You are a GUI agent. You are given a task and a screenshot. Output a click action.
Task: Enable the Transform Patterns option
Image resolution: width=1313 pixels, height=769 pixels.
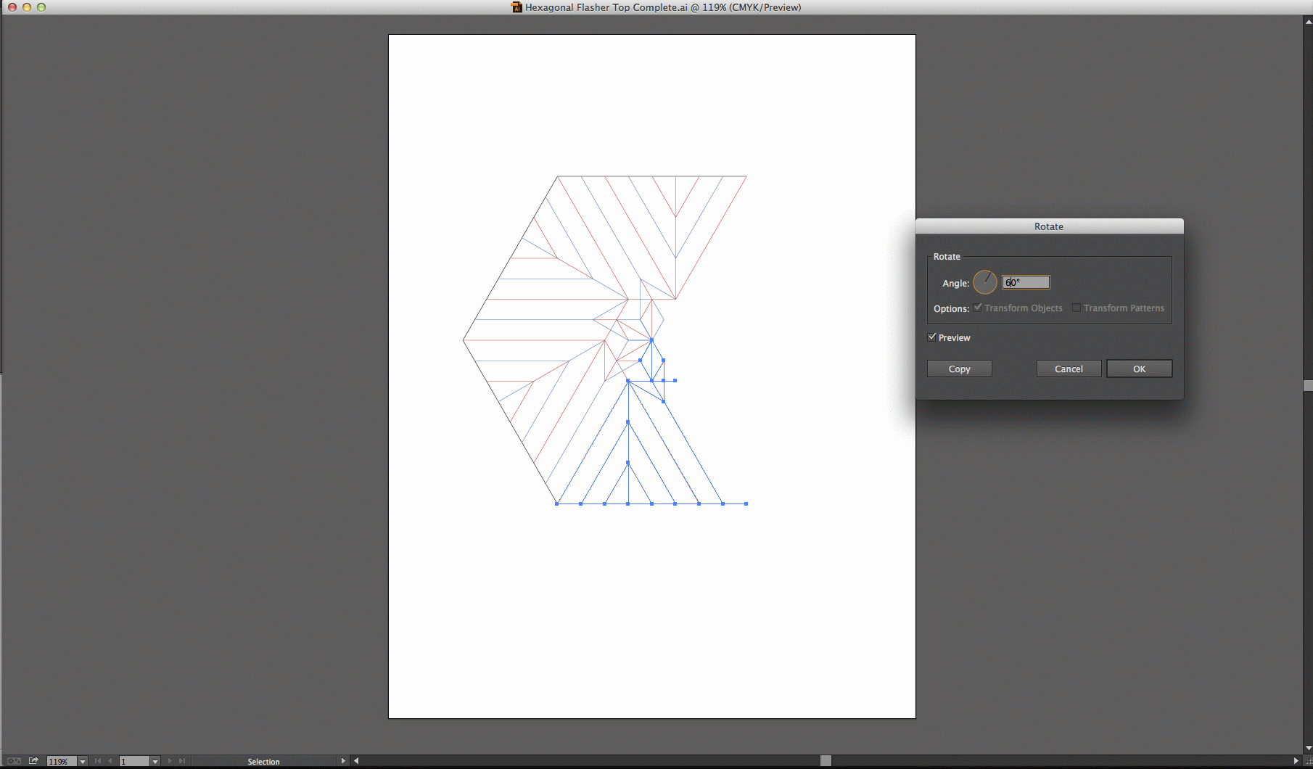click(x=1075, y=308)
